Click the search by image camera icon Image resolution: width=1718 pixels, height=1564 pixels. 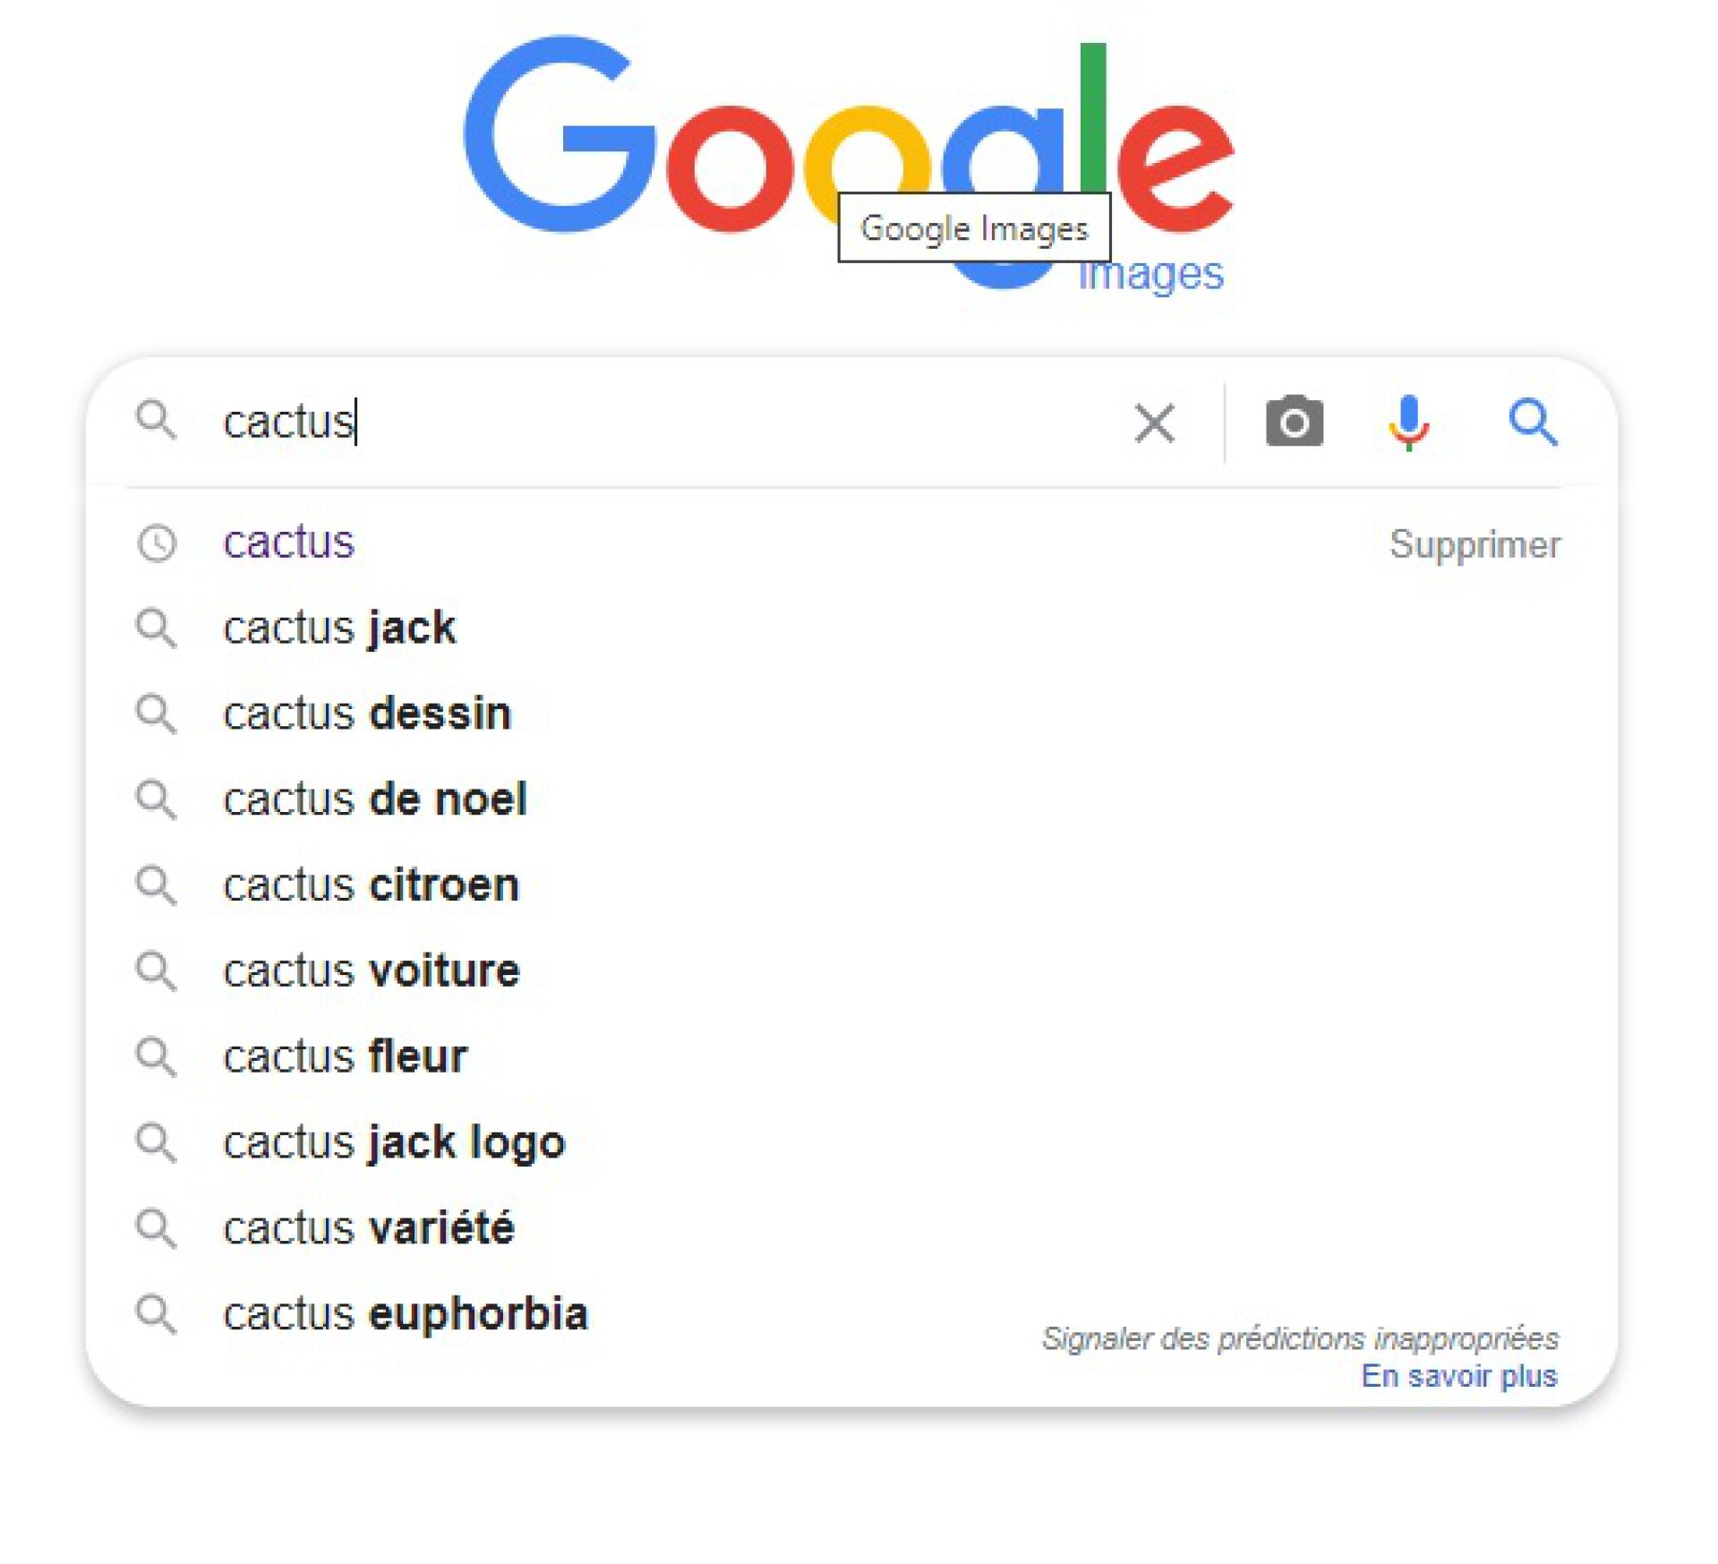tap(1293, 421)
